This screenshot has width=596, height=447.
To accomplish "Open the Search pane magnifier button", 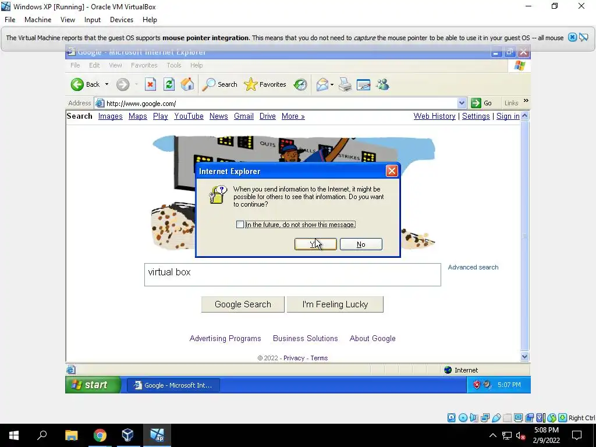I will pos(219,84).
